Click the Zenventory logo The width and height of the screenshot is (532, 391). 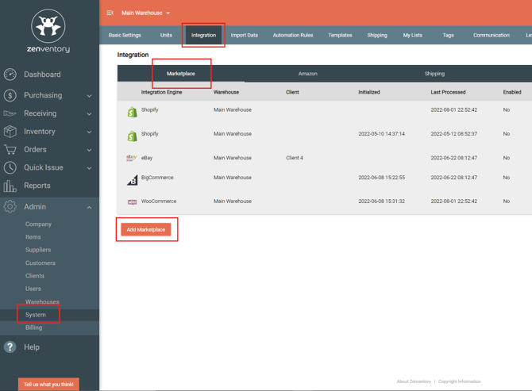point(48,31)
